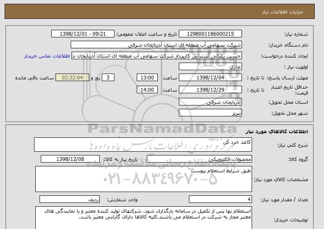324x229 pixels.
Task: Click the text ساعت باقی مانده
Action: [35, 78]
